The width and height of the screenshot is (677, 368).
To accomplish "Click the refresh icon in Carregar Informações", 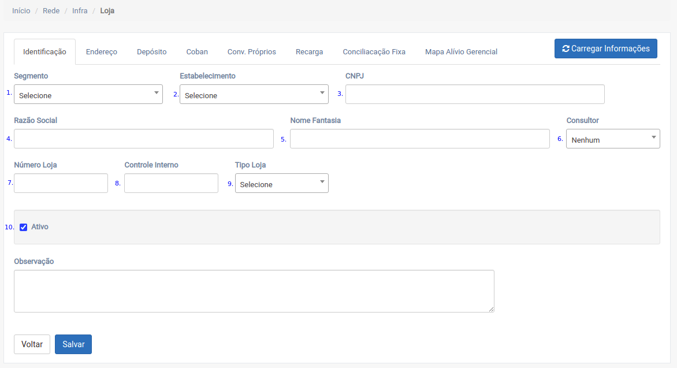I will 566,49.
